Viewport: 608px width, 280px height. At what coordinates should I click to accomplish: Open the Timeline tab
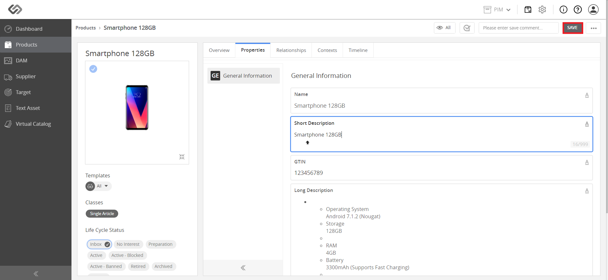(x=358, y=50)
